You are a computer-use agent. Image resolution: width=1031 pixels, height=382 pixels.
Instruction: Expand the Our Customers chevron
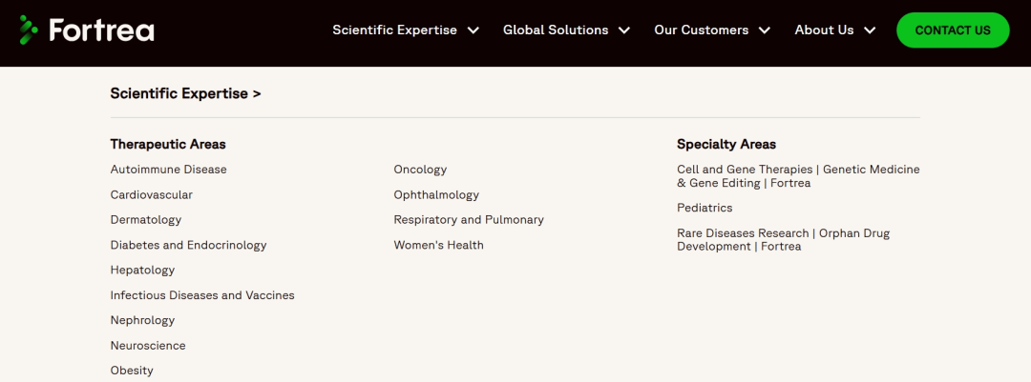coord(765,30)
